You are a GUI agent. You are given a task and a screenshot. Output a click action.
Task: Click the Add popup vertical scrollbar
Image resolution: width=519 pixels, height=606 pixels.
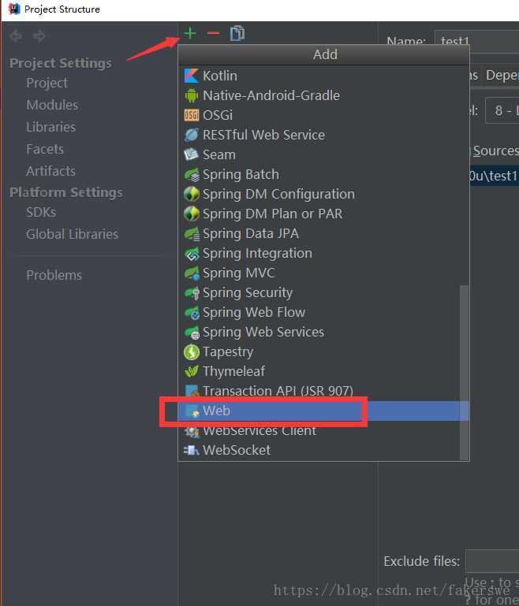click(x=464, y=373)
